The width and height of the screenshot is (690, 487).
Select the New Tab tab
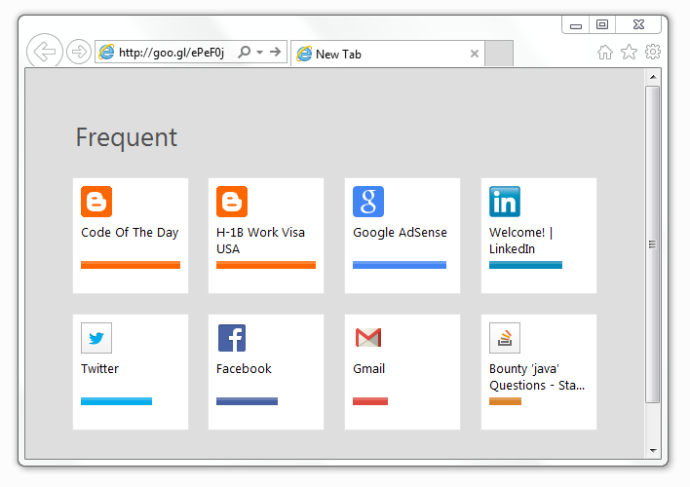(387, 54)
